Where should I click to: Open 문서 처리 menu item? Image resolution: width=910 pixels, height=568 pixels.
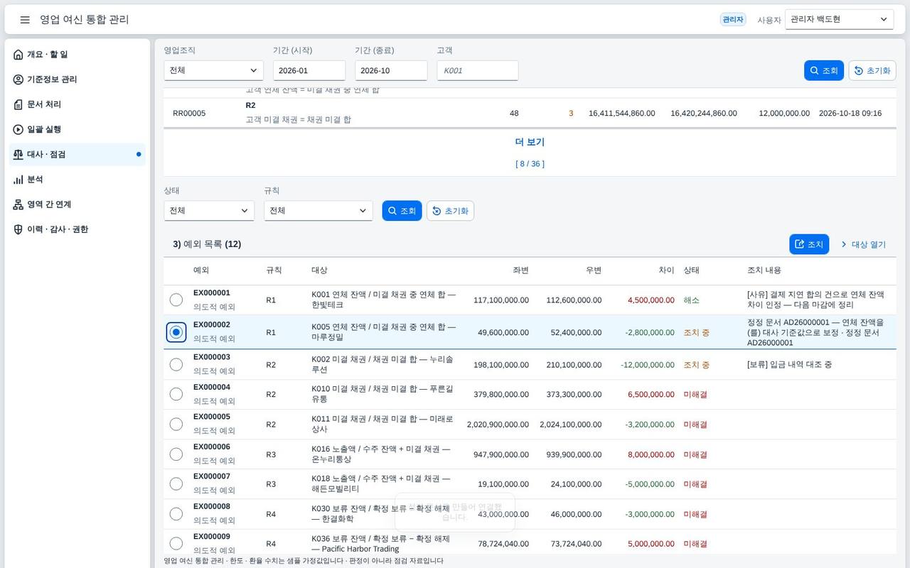point(77,104)
